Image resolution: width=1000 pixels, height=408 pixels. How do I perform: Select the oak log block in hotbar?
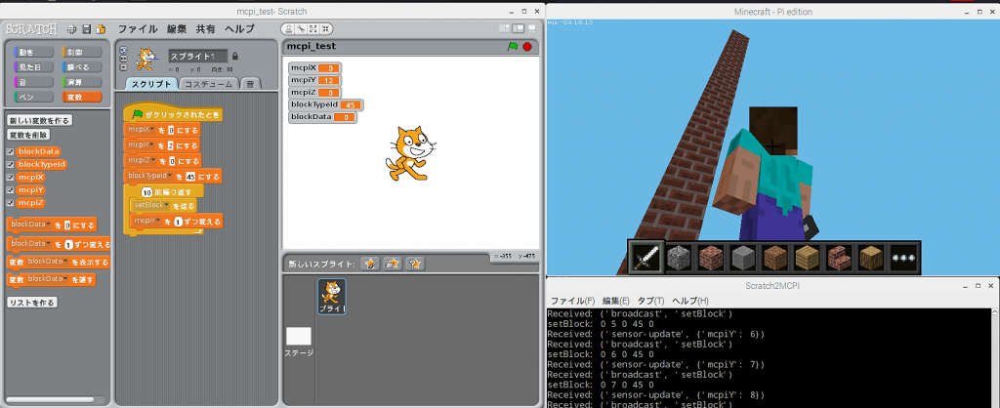(x=872, y=258)
